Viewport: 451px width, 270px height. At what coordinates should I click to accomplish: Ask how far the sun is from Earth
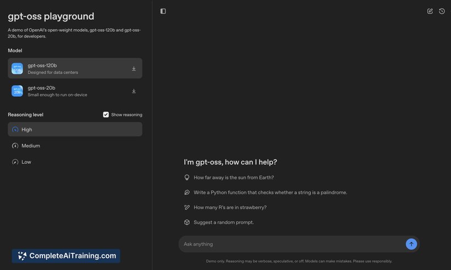233,178
